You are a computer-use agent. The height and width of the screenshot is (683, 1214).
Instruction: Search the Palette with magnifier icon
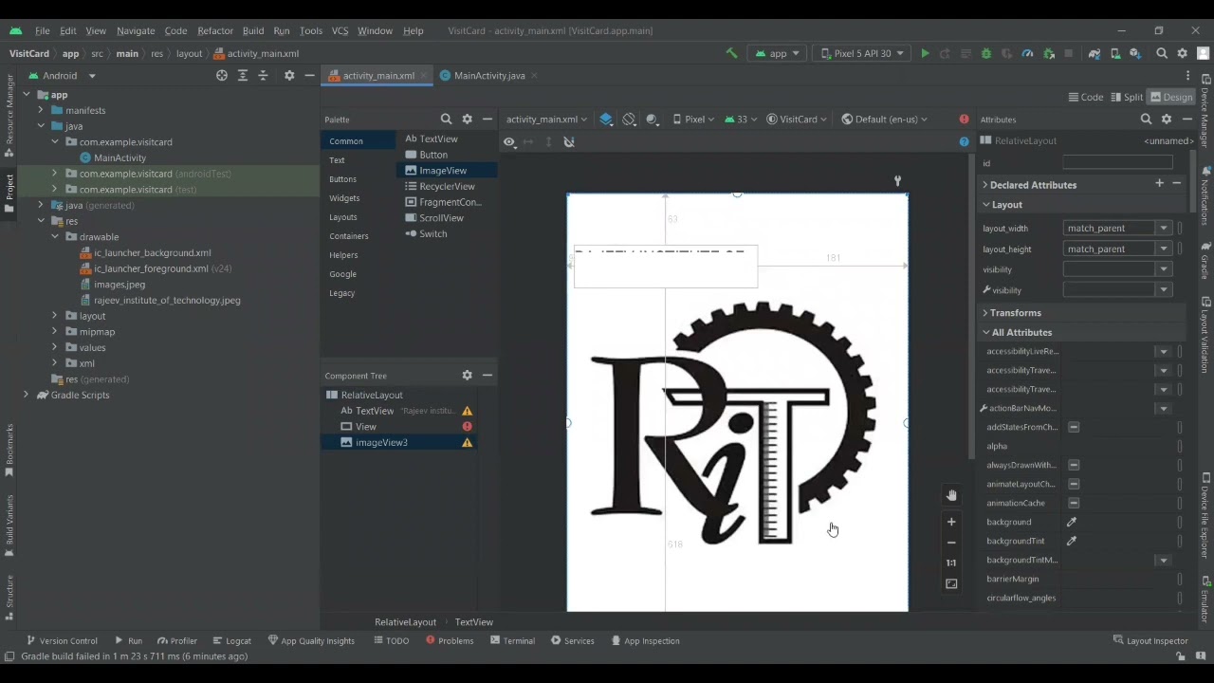point(446,119)
